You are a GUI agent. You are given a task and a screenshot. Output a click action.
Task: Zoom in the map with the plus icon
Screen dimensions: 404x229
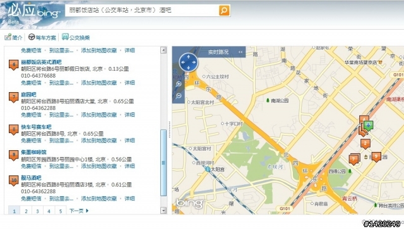pos(179,84)
